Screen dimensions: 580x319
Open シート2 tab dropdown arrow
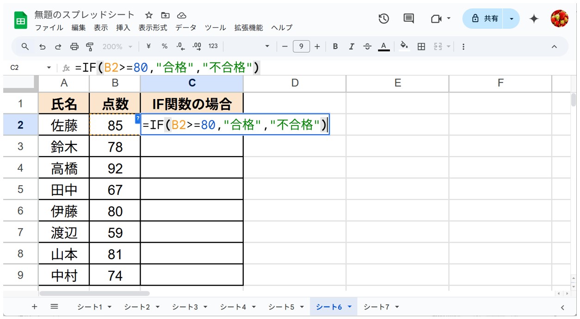(158, 306)
